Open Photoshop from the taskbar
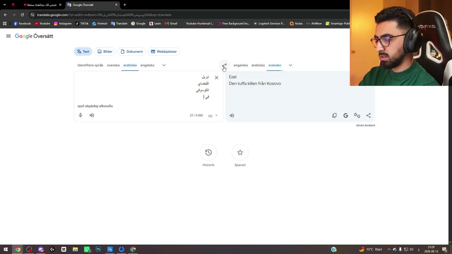The height and width of the screenshot is (254, 452). (98, 249)
